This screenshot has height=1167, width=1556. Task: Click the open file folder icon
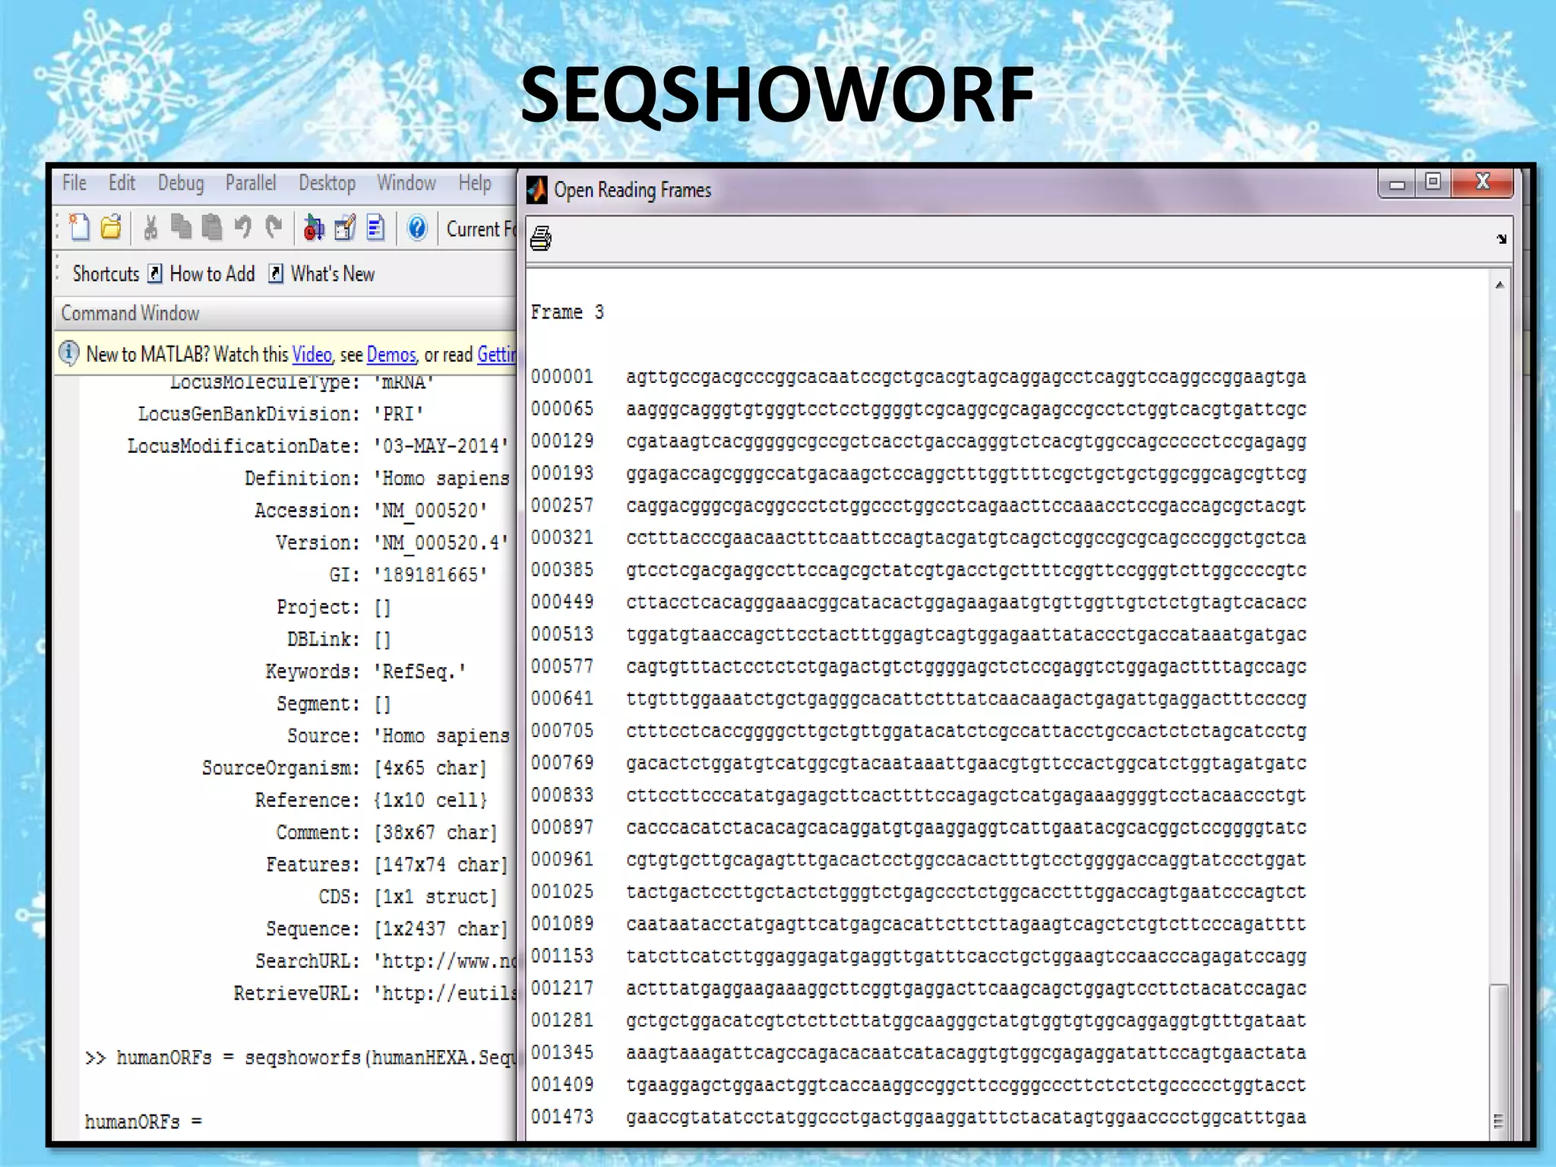click(x=111, y=227)
